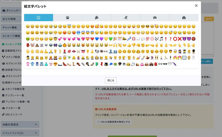Choose the purple heart emoji

102,39
